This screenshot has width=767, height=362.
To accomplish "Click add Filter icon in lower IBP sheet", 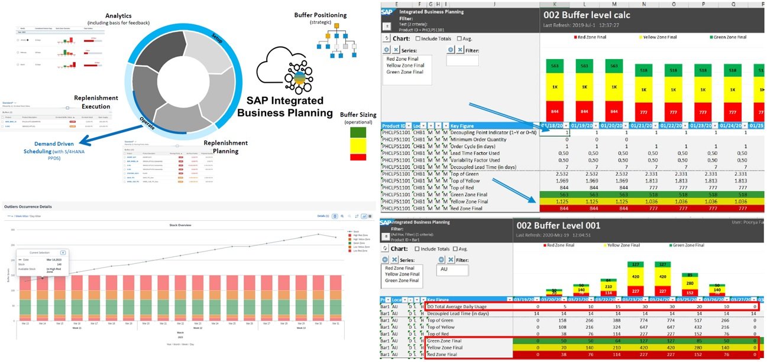I will tap(441, 260).
